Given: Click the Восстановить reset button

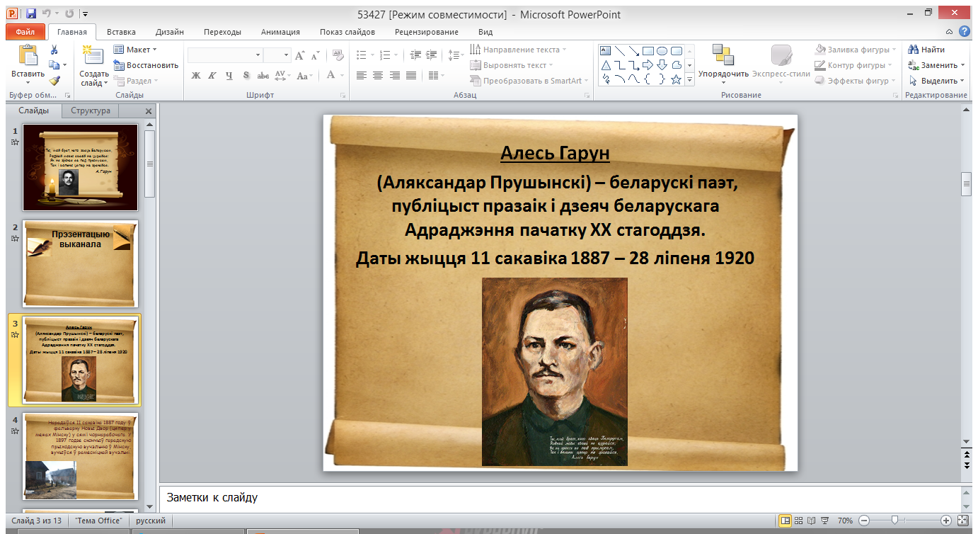Looking at the screenshot, I should point(146,65).
